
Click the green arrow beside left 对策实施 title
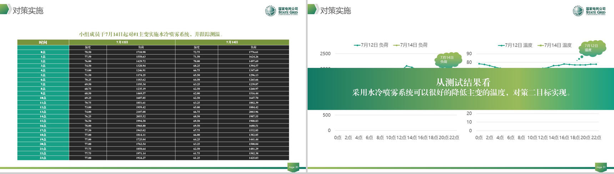5,10
